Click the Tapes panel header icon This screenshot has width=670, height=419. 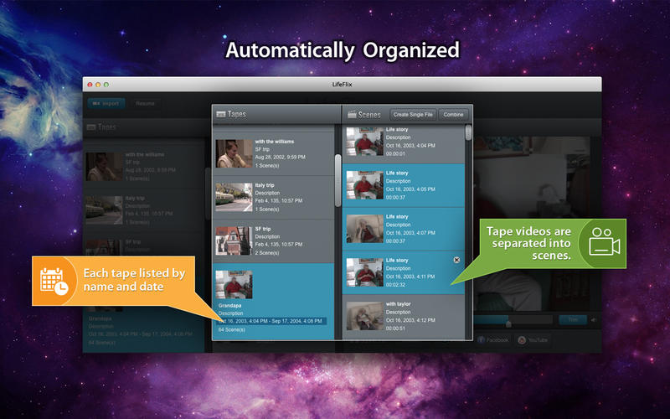coord(221,115)
